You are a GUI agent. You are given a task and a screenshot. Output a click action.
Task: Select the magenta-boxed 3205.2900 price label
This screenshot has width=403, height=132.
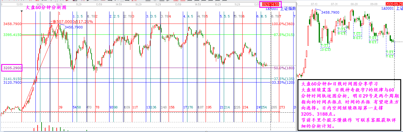tap(12, 68)
